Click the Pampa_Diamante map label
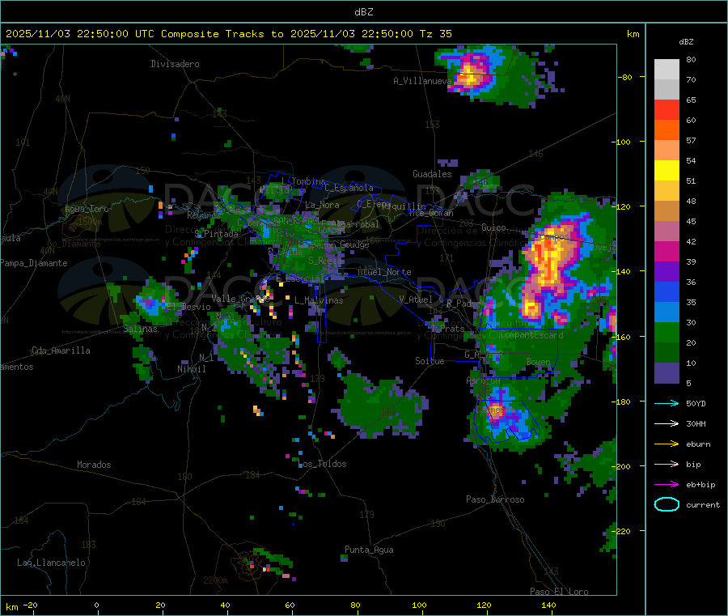The height and width of the screenshot is (616, 728). click(34, 263)
